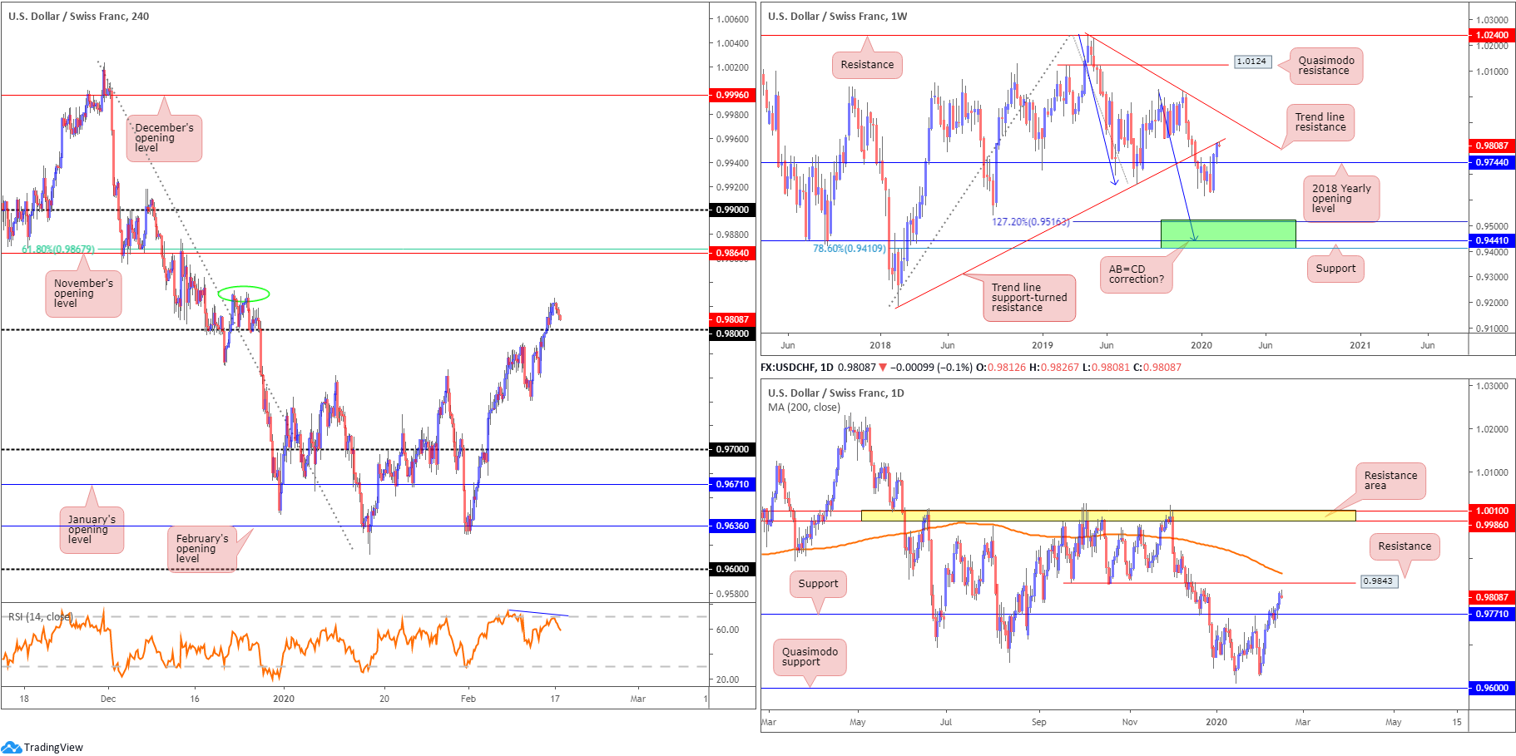Select the 'RSI (14, close)' indicator label
This screenshot has height=756, width=1516.
pyautogui.click(x=41, y=616)
